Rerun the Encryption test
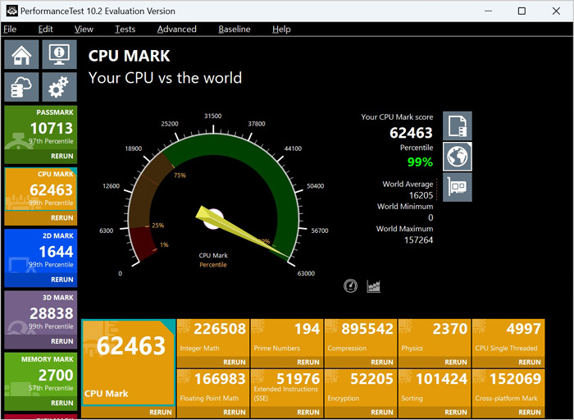The width and height of the screenshot is (574, 420). click(x=382, y=413)
